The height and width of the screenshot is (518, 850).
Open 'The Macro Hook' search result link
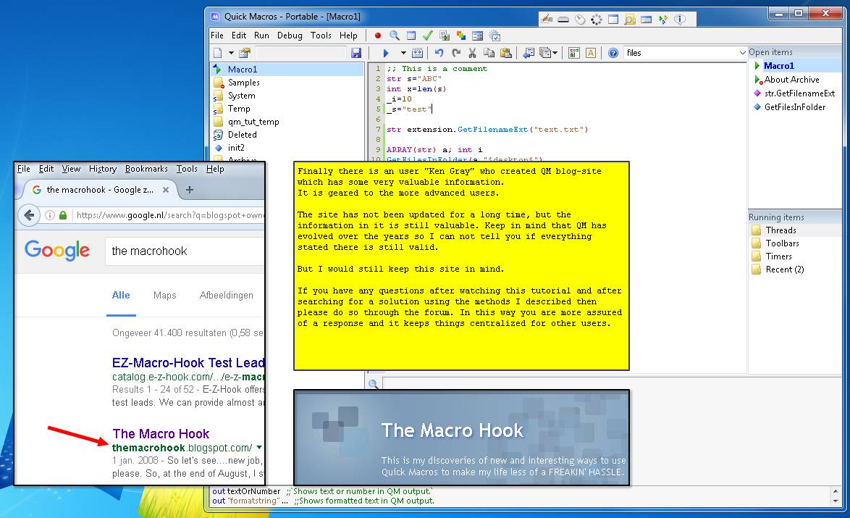click(161, 434)
